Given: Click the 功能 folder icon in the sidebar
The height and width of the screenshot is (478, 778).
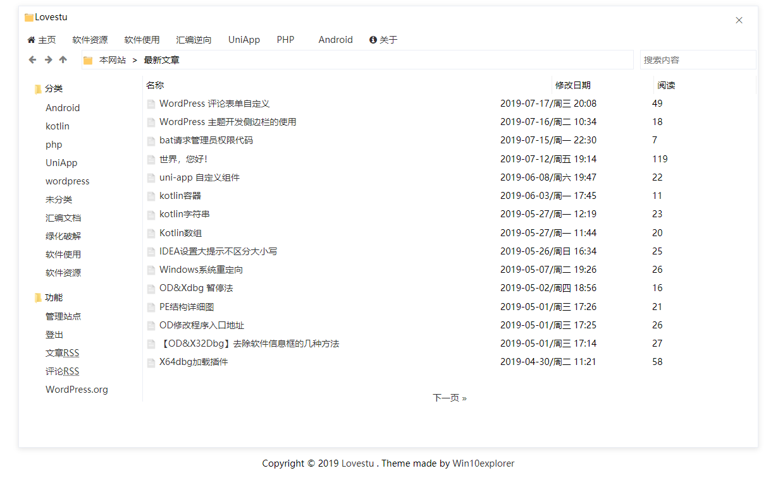Looking at the screenshot, I should coord(38,297).
